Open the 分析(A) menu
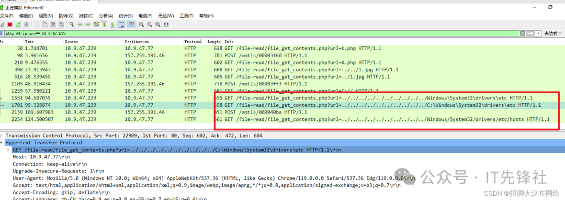 point(106,16)
